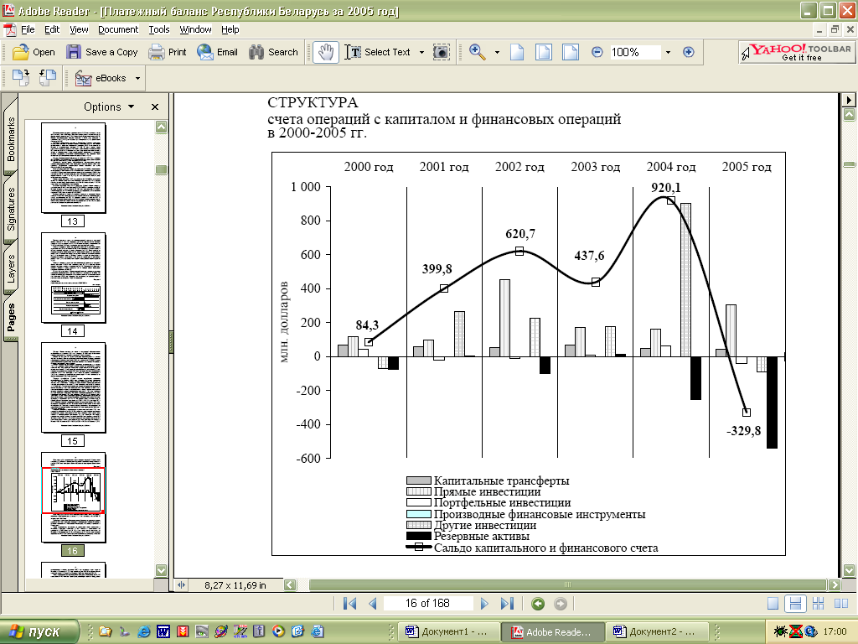Switch to the Bookmarks side tab
858x644 pixels.
pyautogui.click(x=11, y=138)
